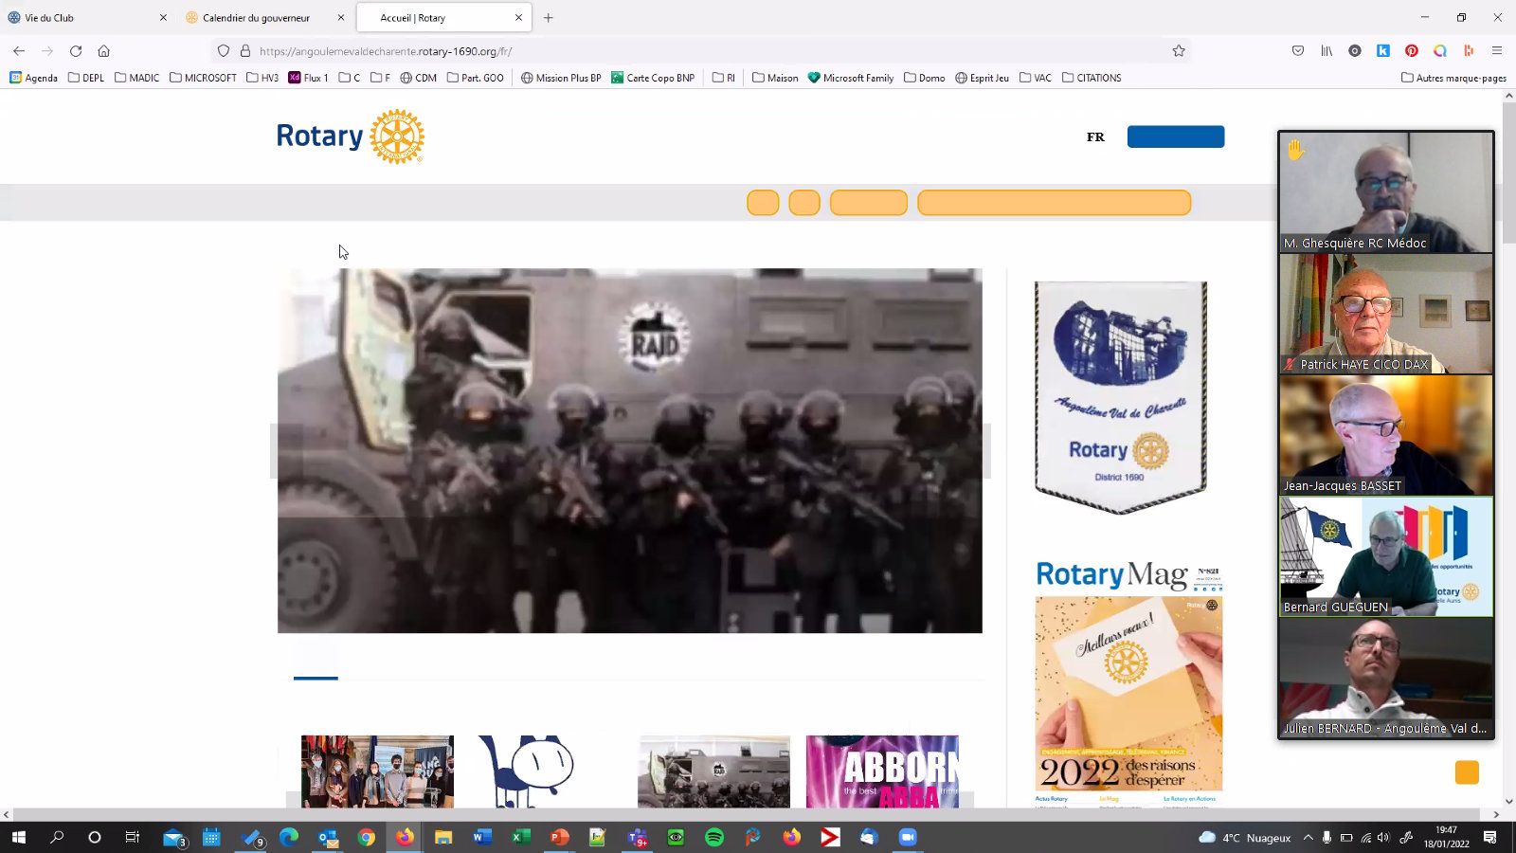Open Microsoft Teams from the taskbar
Viewport: 1516px width, 853px height.
point(637,837)
